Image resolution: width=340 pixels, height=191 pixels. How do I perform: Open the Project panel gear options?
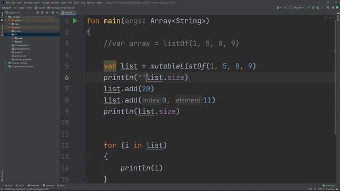pos(53,13)
